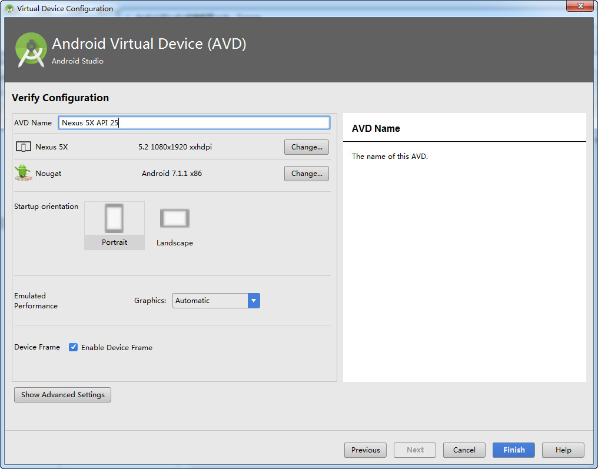This screenshot has width=598, height=469.
Task: Click the disabled Next button
Action: tap(415, 450)
